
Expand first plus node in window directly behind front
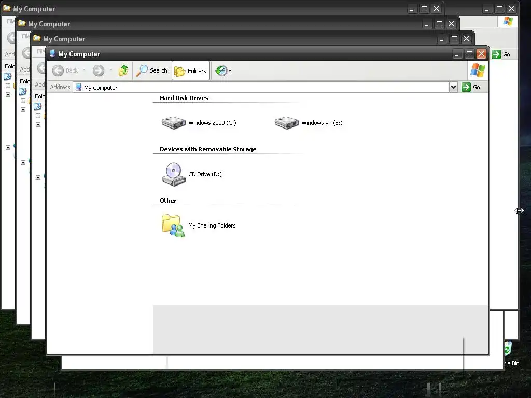[38, 116]
